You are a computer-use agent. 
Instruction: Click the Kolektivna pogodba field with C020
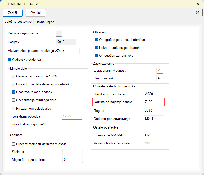[72, 116]
